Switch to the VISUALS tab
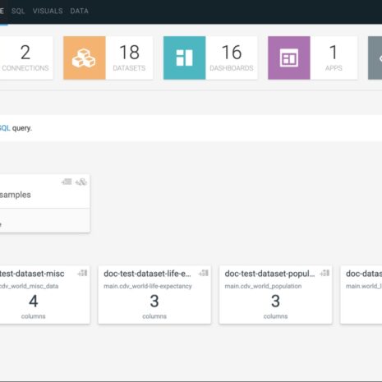Image resolution: width=382 pixels, height=382 pixels. click(48, 11)
